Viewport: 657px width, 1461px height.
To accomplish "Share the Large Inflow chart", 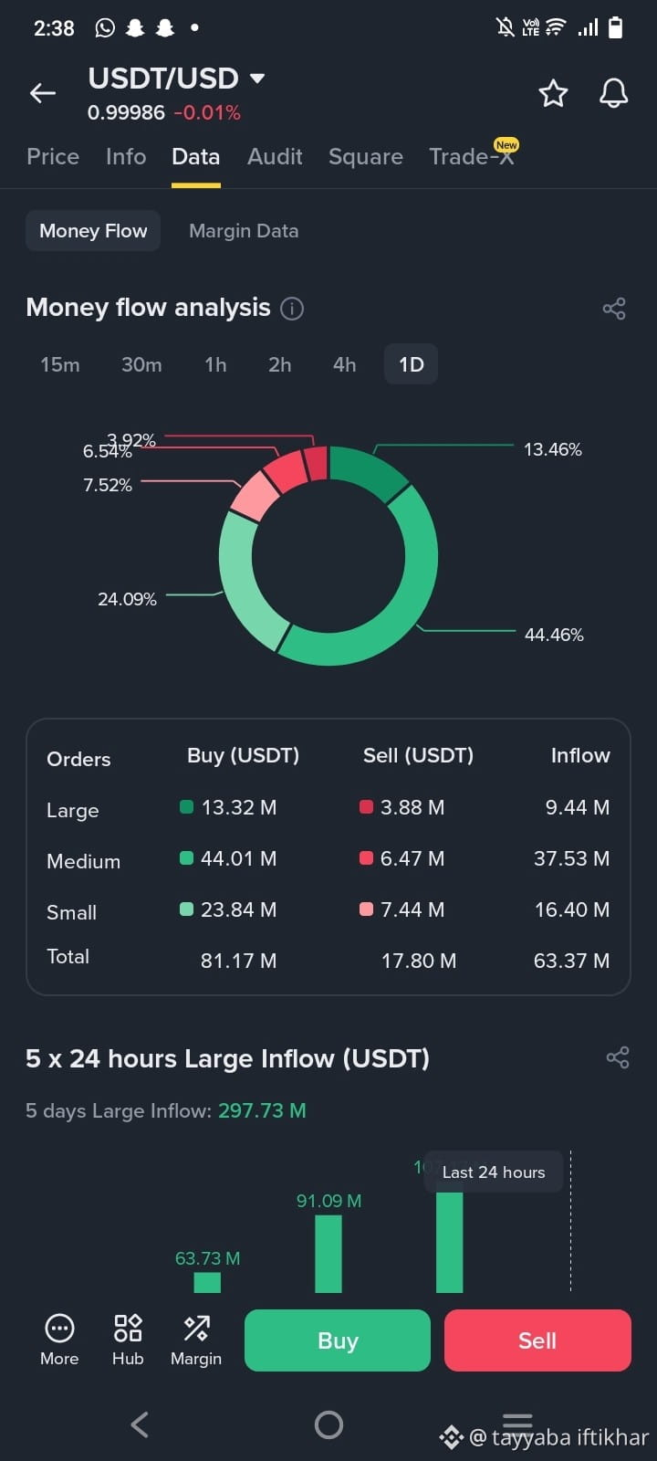I will pos(618,1057).
